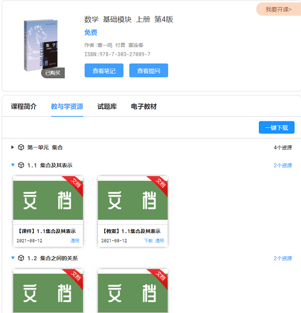Open the 电子教材 tab
This screenshot has width=301, height=313.
pyautogui.click(x=143, y=107)
